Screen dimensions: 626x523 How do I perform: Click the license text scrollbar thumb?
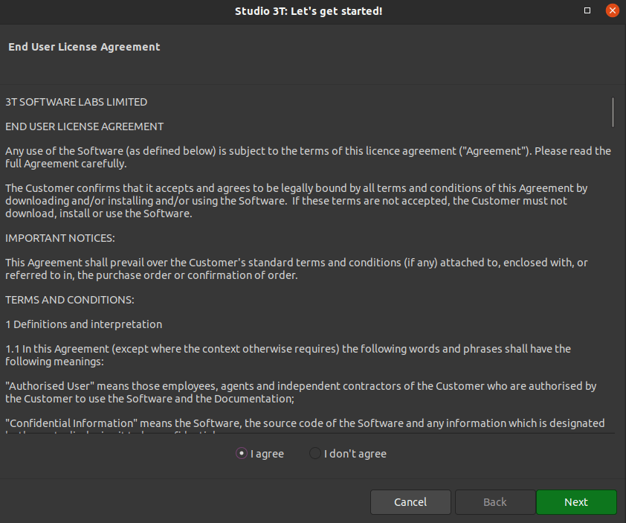[613, 112]
